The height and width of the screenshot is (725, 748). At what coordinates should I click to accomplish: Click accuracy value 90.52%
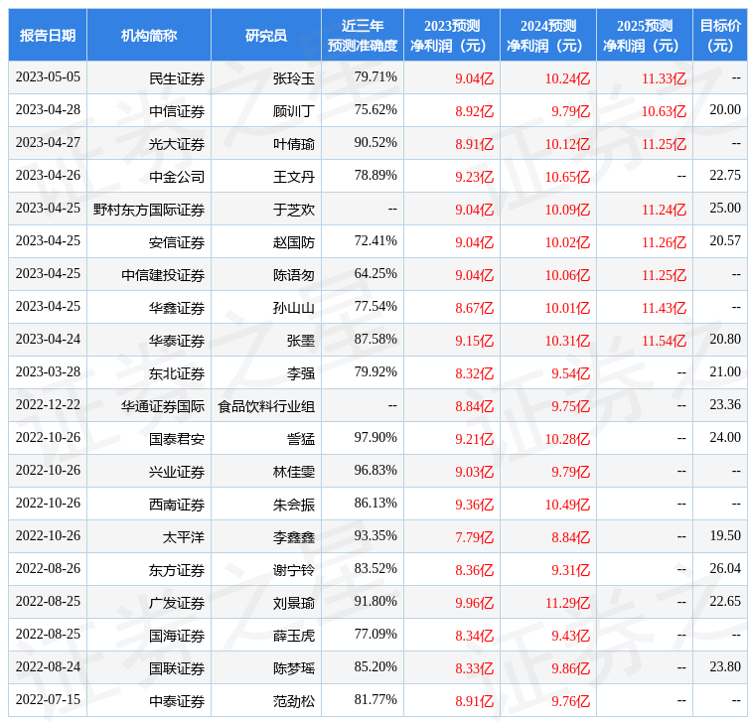pyautogui.click(x=375, y=143)
